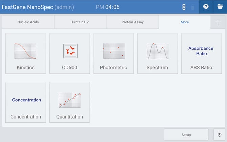
Task: Click the FastGene NanoSpec (admin) title
Action: (38, 7)
